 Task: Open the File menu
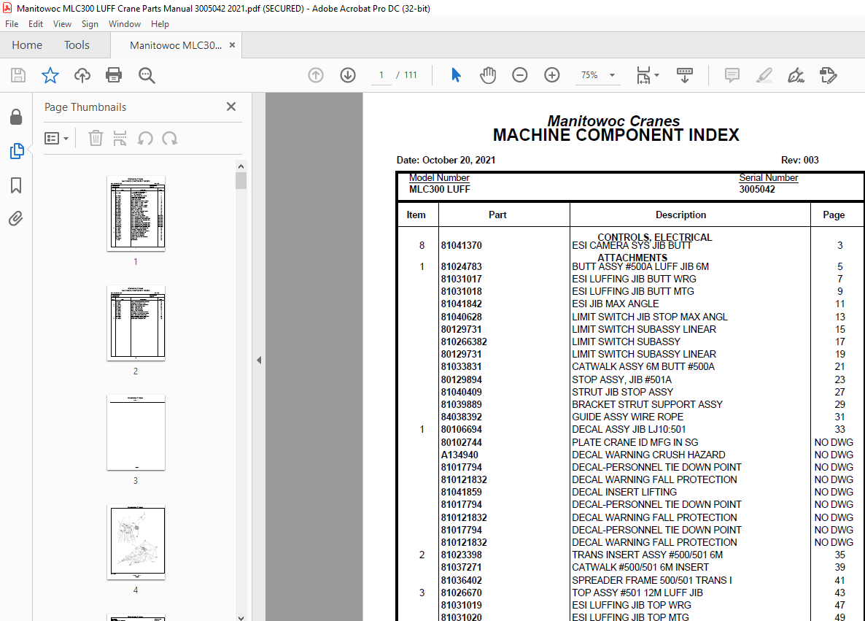pos(12,24)
